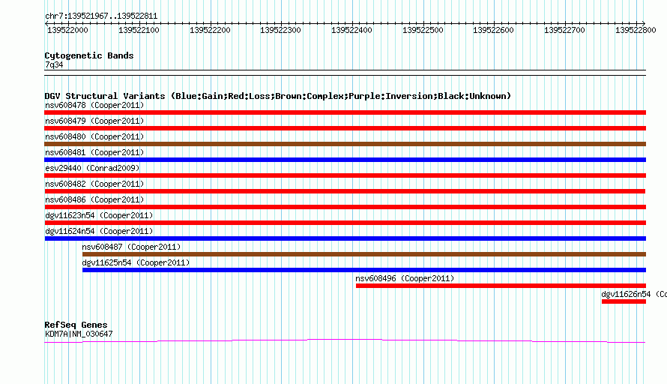Viewport: 667px width, 384px height.
Task: Click the dgv11624n54 (Cooper2011) label
Action: click(99, 231)
